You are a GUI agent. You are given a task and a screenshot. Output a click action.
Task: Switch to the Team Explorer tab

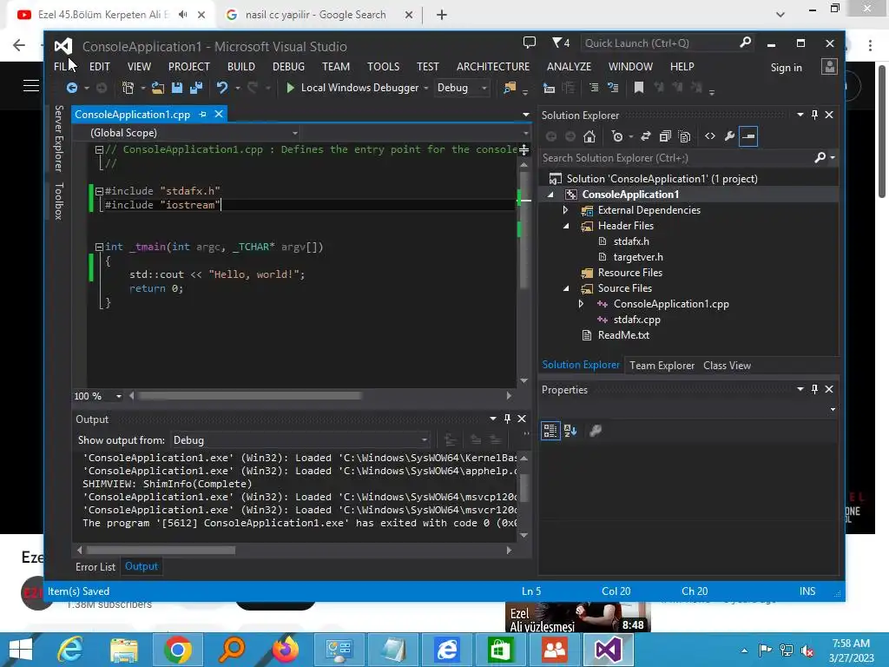pyautogui.click(x=662, y=366)
